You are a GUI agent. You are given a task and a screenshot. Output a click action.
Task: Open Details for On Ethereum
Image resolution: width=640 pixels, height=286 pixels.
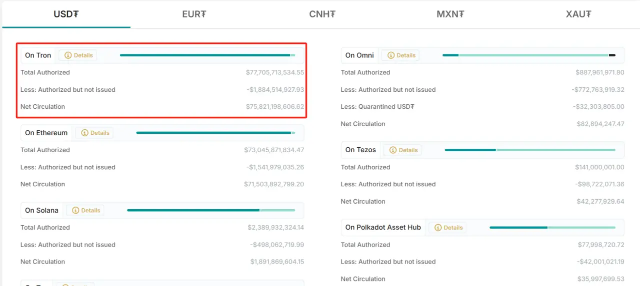coord(94,133)
